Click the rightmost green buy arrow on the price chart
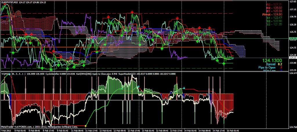 point(224,63)
